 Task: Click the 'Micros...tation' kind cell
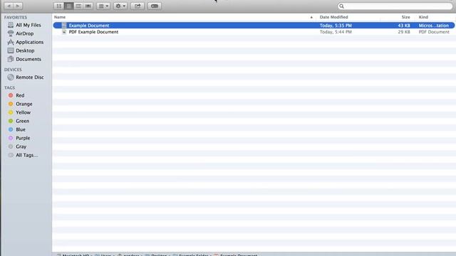434,26
